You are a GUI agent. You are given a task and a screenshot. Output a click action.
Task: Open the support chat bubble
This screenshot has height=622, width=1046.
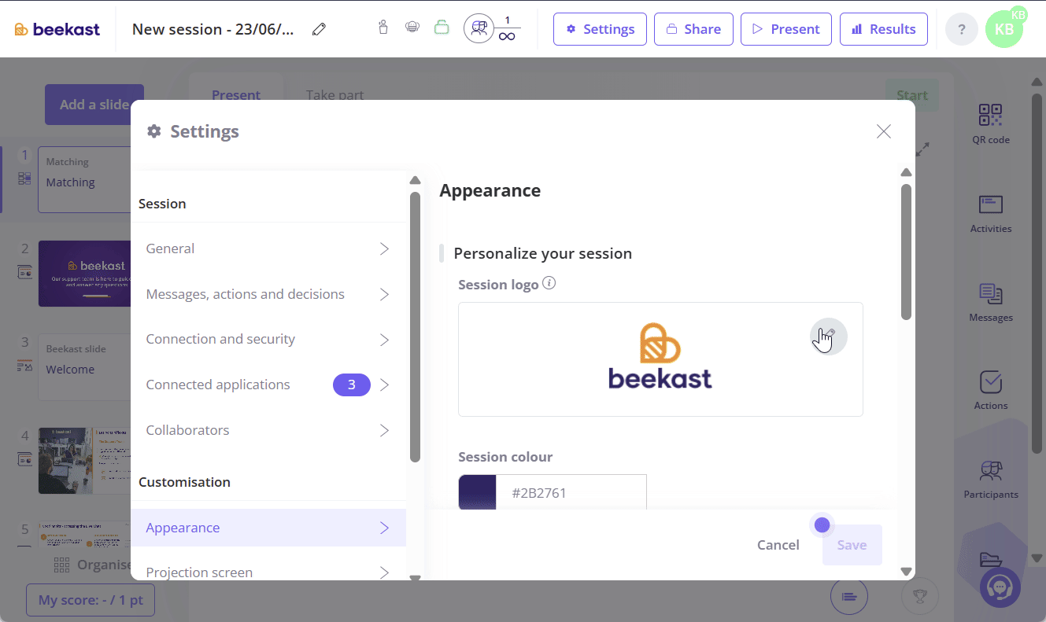[1000, 587]
